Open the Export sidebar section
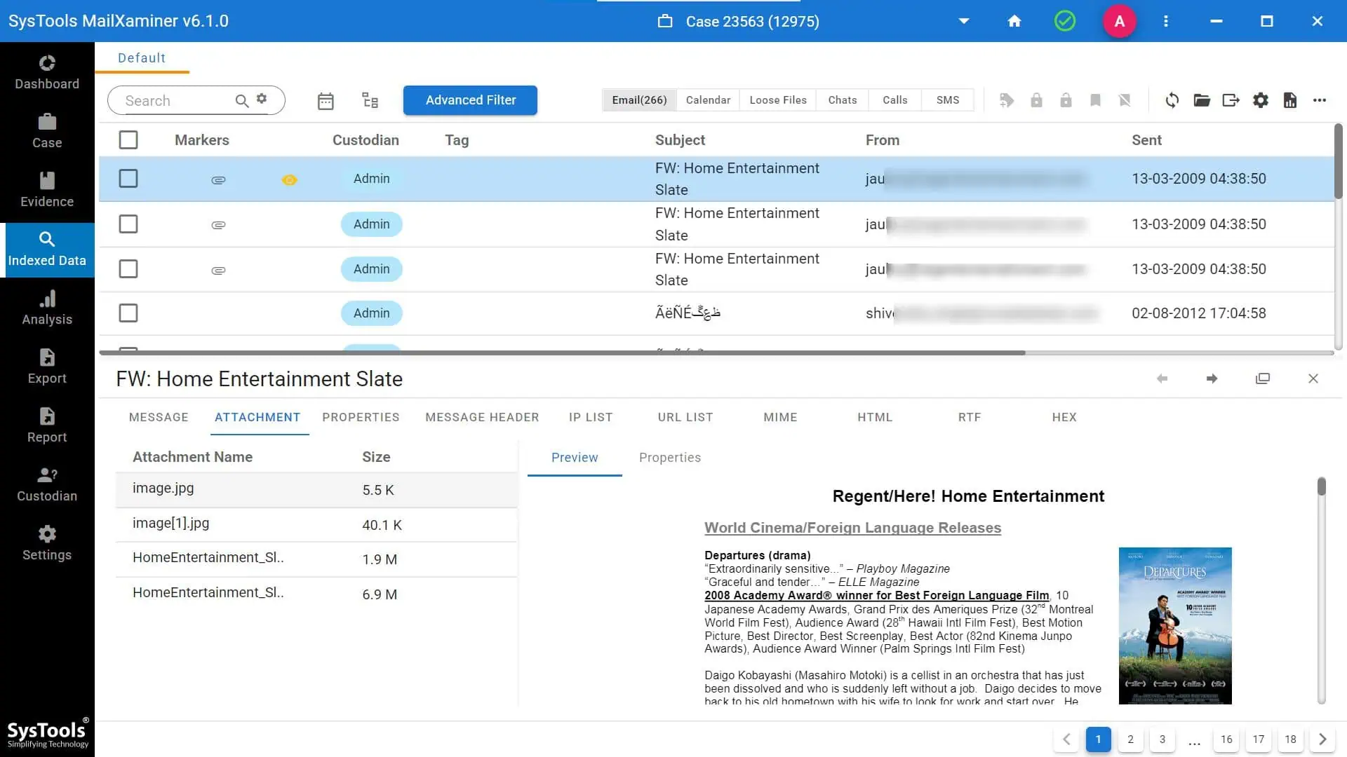This screenshot has height=757, width=1347. (47, 367)
